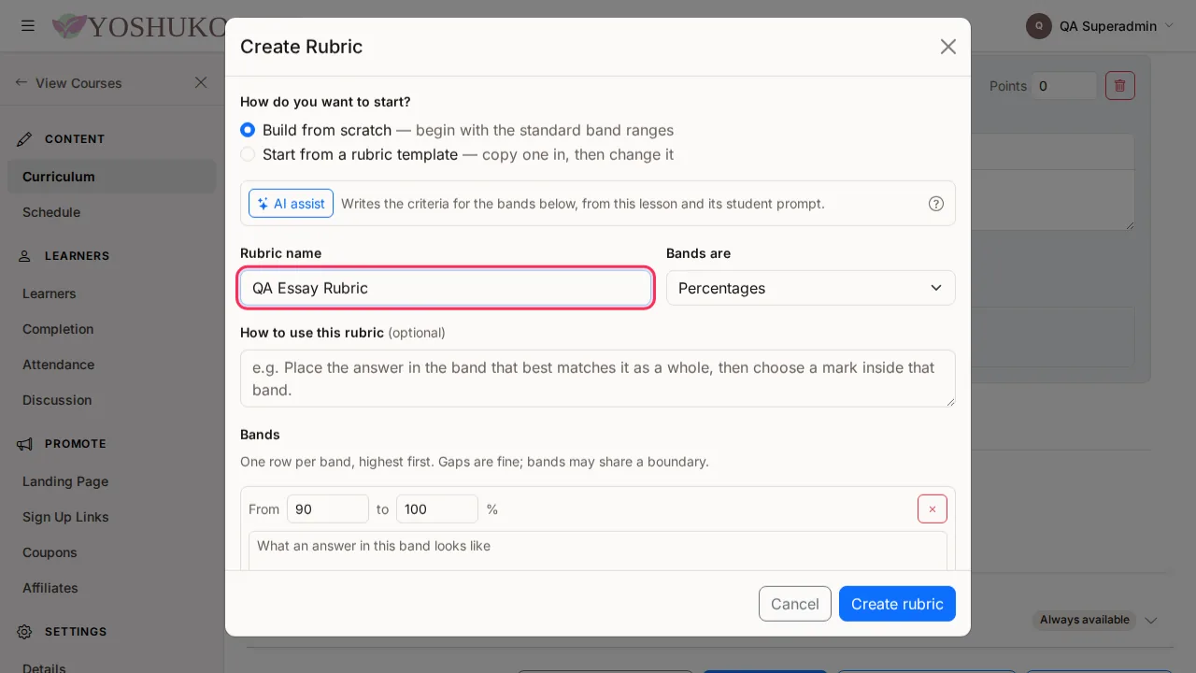Click the Points input field
The height and width of the screenshot is (673, 1196).
1064,86
